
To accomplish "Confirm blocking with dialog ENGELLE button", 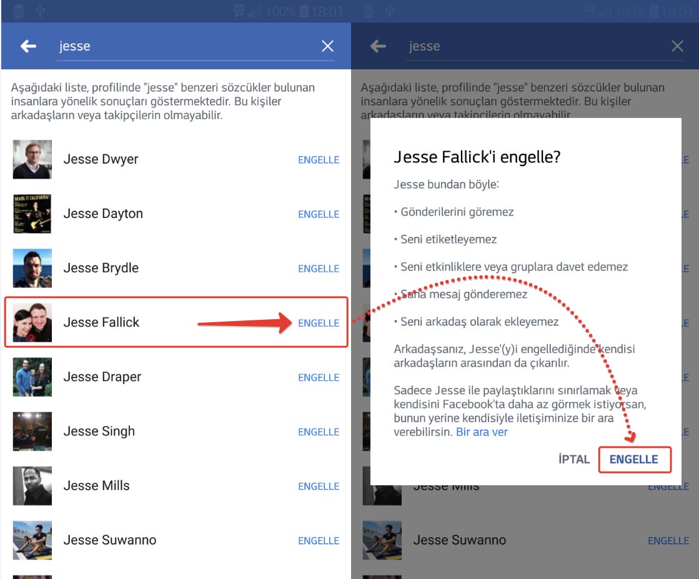I will (x=634, y=459).
